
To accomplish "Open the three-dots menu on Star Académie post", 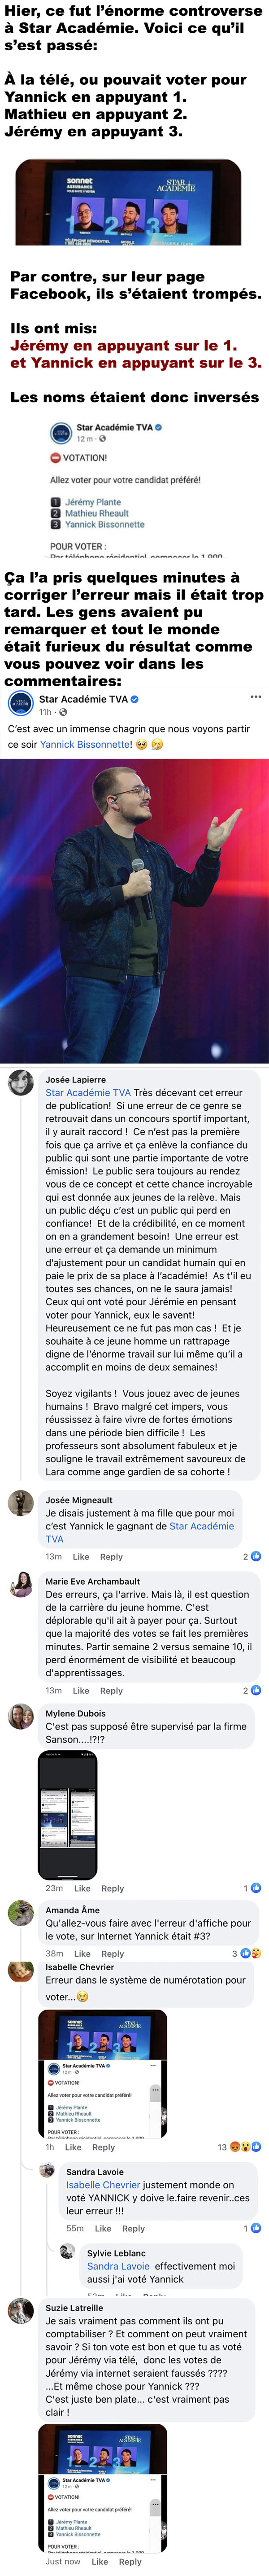I will [256, 697].
